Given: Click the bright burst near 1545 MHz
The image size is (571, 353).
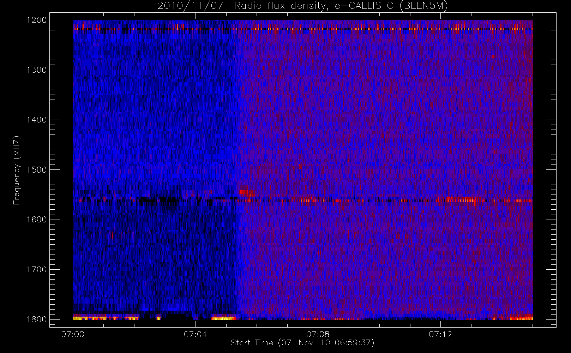Looking at the screenshot, I should pos(244,192).
